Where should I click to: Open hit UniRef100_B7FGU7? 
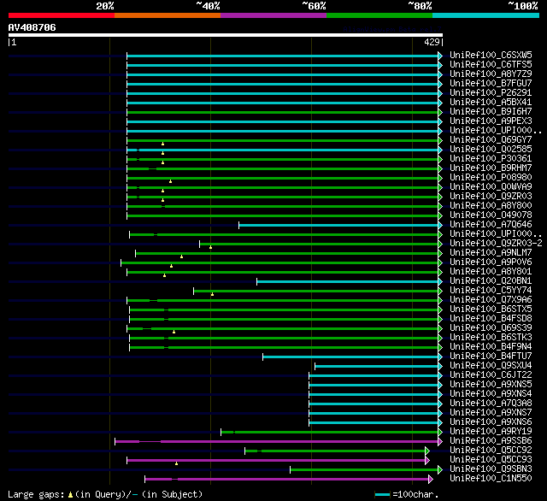point(491,84)
